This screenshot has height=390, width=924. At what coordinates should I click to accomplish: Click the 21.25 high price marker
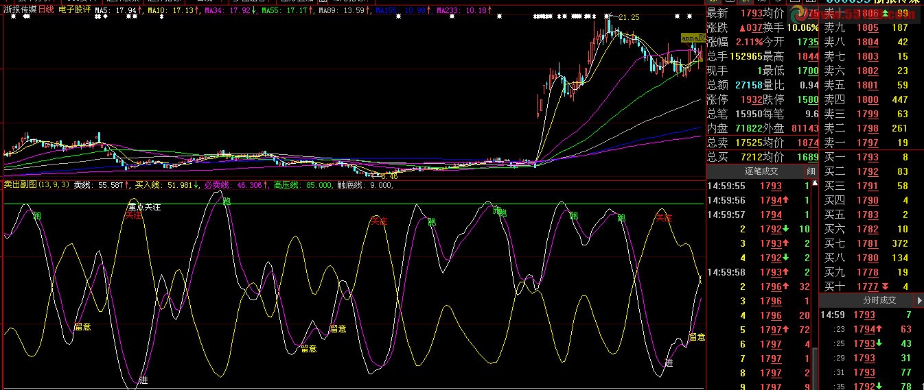tap(628, 17)
